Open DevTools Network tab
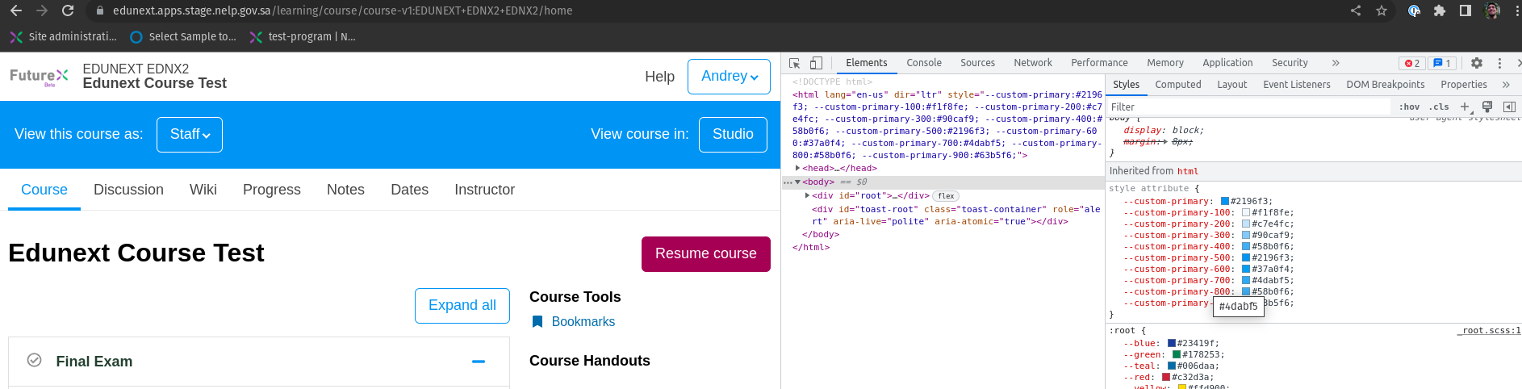Screen dimensions: 1522x389 coord(1033,63)
